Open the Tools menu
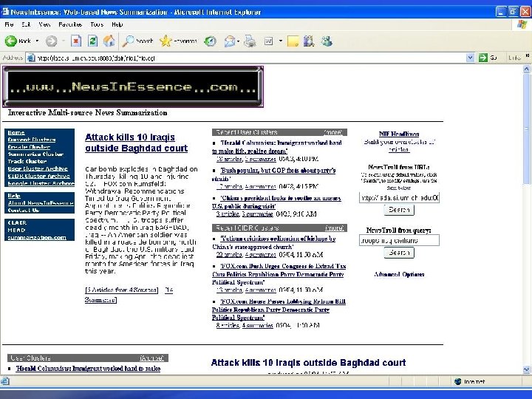Image resolution: width=532 pixels, height=399 pixels. (97, 24)
